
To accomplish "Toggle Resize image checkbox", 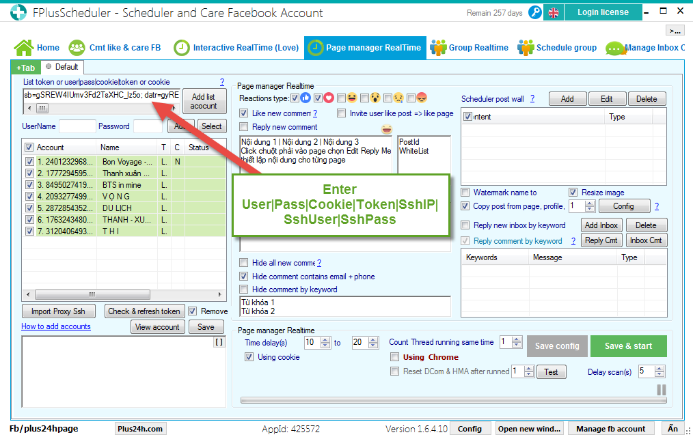I will click(573, 193).
